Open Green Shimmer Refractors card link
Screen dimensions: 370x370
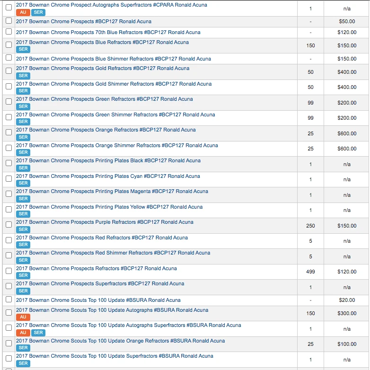pos(115,115)
